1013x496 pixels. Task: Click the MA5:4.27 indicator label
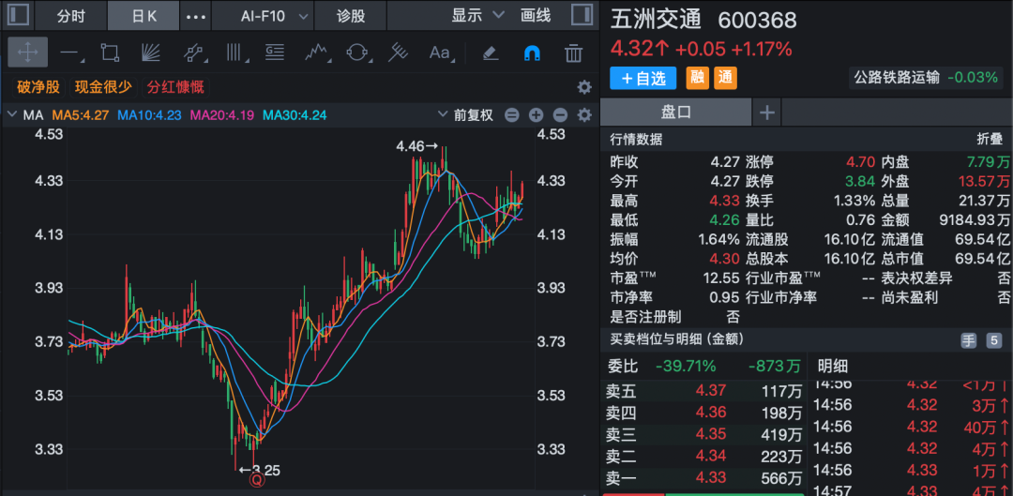click(81, 115)
